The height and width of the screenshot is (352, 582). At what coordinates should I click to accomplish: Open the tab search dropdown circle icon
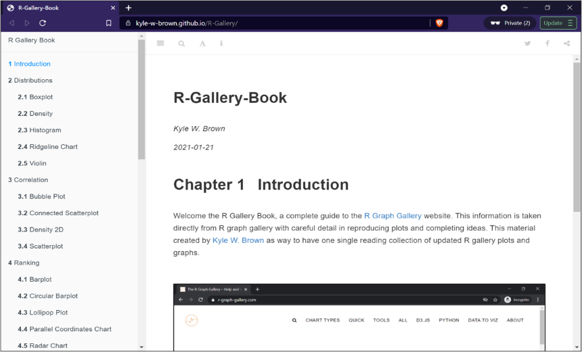click(x=504, y=8)
